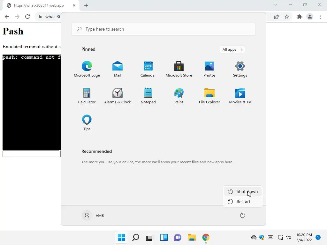This screenshot has height=245, width=327.
Task: Open the Mail app
Action: (x=118, y=69)
